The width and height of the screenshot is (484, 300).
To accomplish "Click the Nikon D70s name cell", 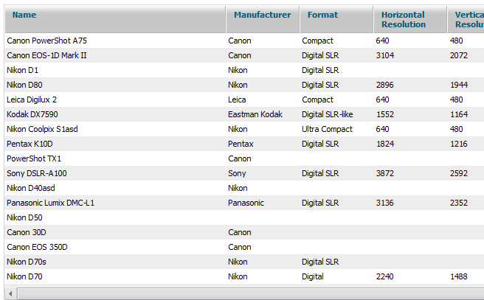I will click(26, 262).
